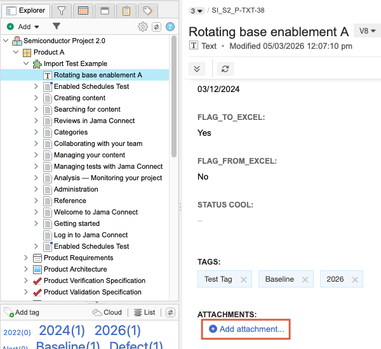Switch to the Filters funnel tab
This screenshot has width=381, height=349.
62,11
